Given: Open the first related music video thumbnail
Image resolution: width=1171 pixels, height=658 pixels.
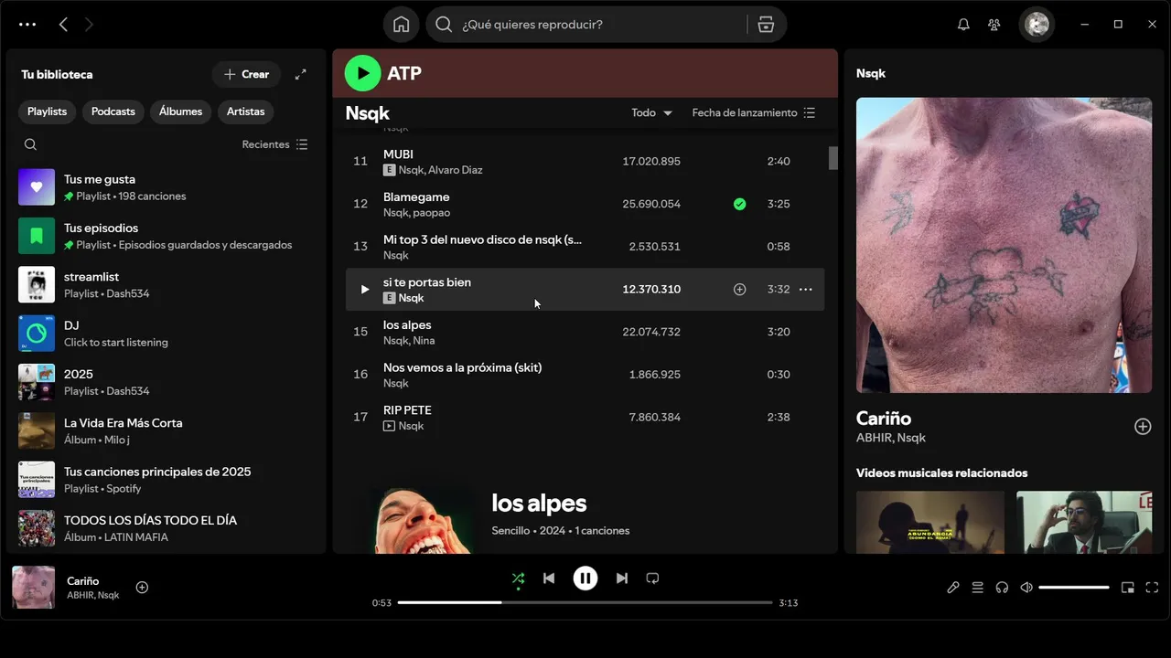Looking at the screenshot, I should click(930, 522).
